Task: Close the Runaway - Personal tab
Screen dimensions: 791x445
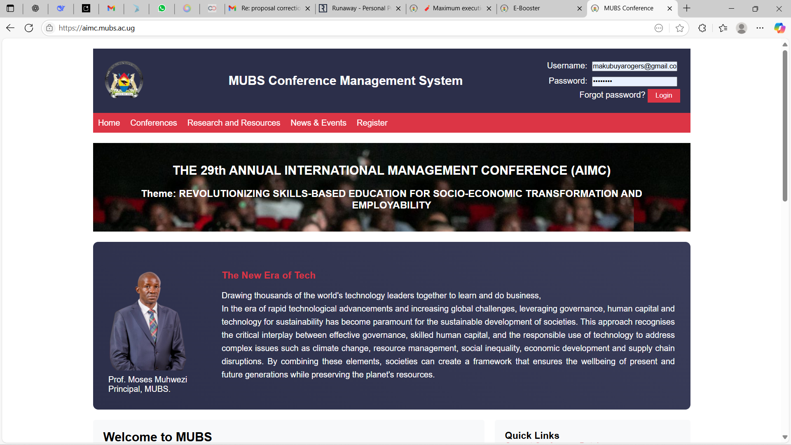Action: point(398,8)
